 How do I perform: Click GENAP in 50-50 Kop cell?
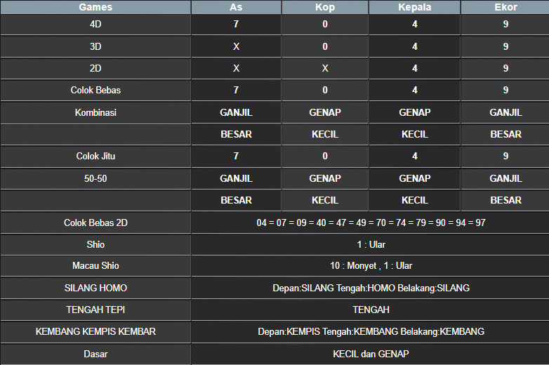(x=325, y=178)
